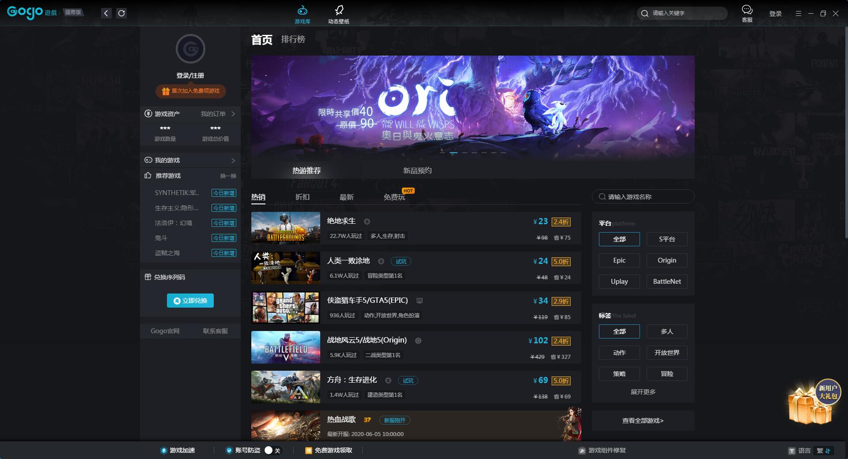Click the profile avatar icon

point(190,49)
